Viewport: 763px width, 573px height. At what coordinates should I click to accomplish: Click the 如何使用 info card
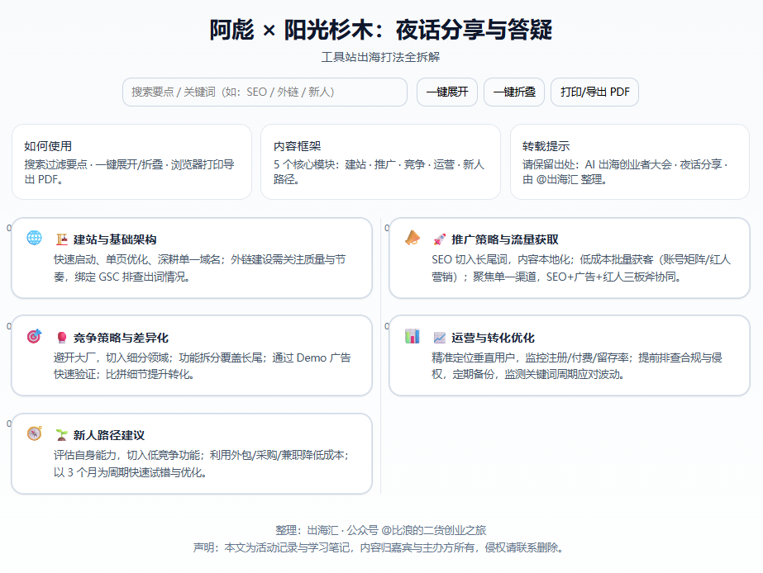(132, 161)
